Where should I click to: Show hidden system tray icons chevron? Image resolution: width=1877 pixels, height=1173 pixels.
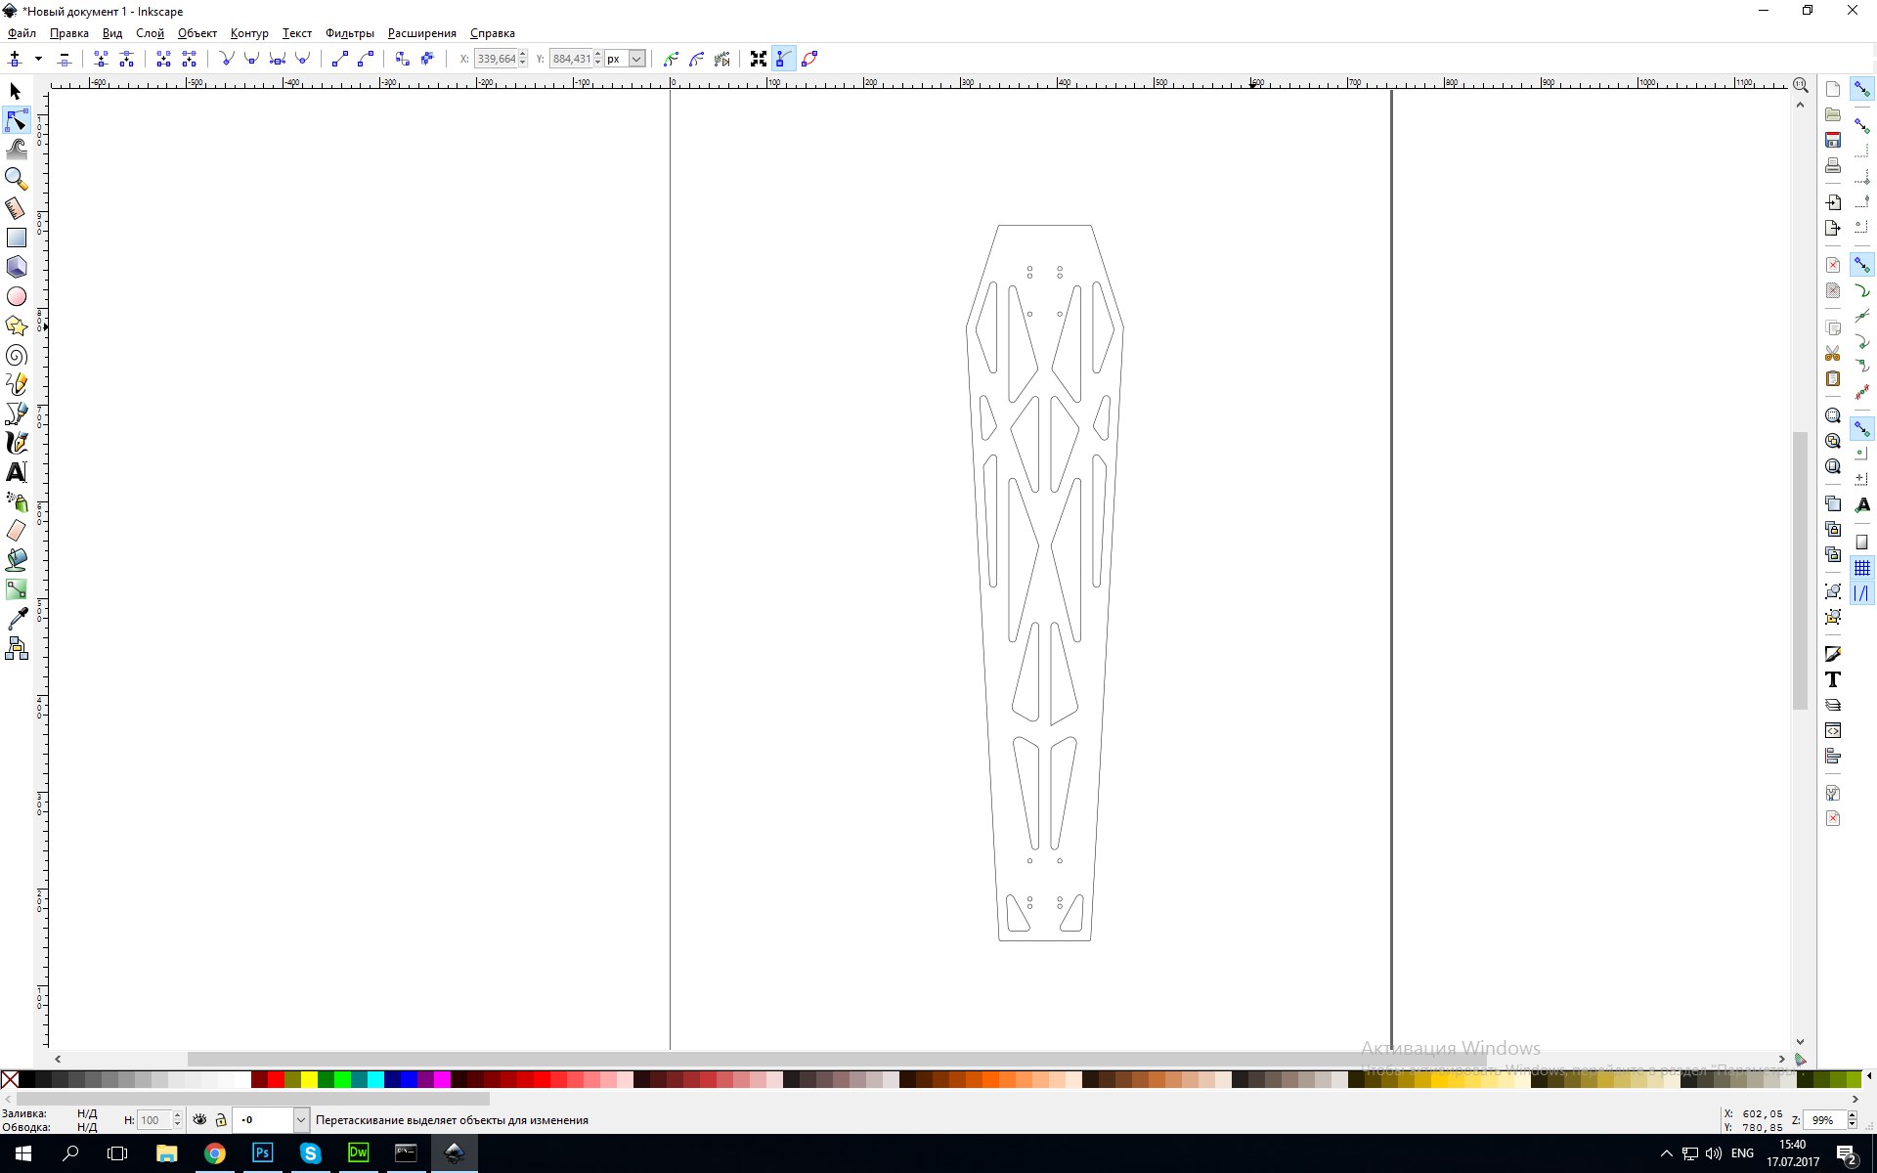[x=1666, y=1153]
